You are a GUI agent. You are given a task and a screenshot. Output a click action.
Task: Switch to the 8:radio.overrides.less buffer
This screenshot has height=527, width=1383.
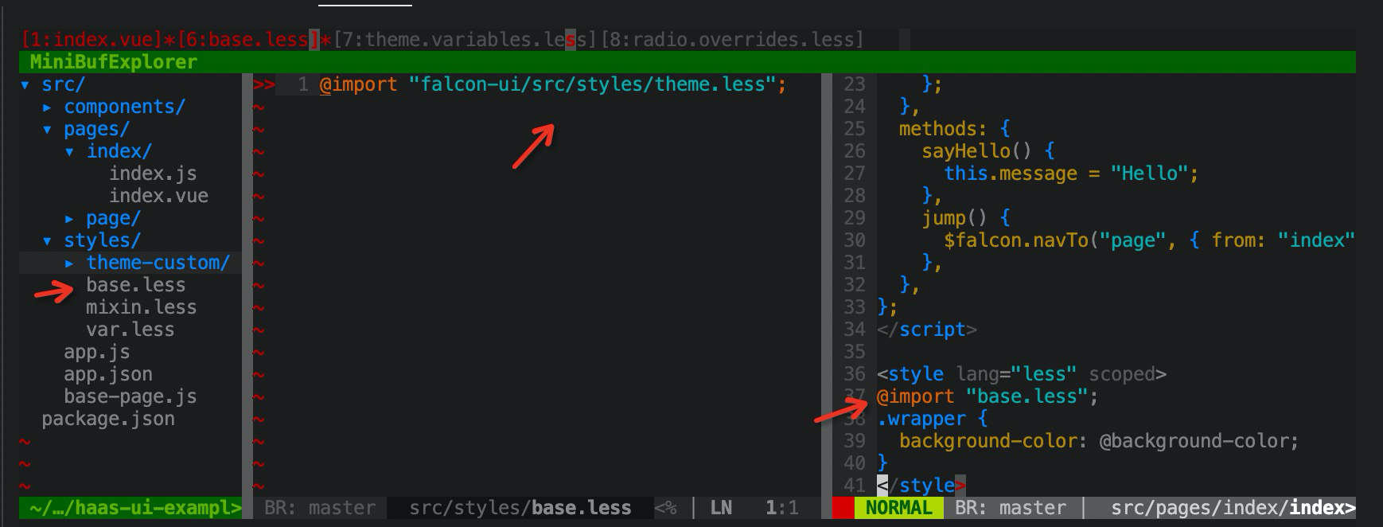732,39
